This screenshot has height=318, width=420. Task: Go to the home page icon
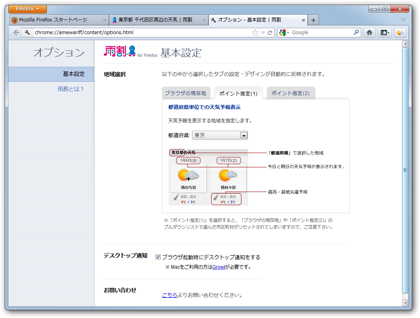pyautogui.click(x=369, y=33)
